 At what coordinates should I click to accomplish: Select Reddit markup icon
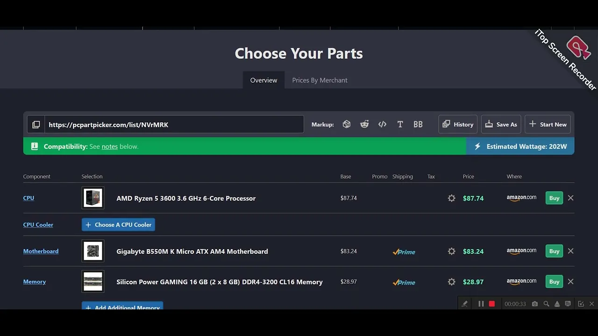[364, 125]
